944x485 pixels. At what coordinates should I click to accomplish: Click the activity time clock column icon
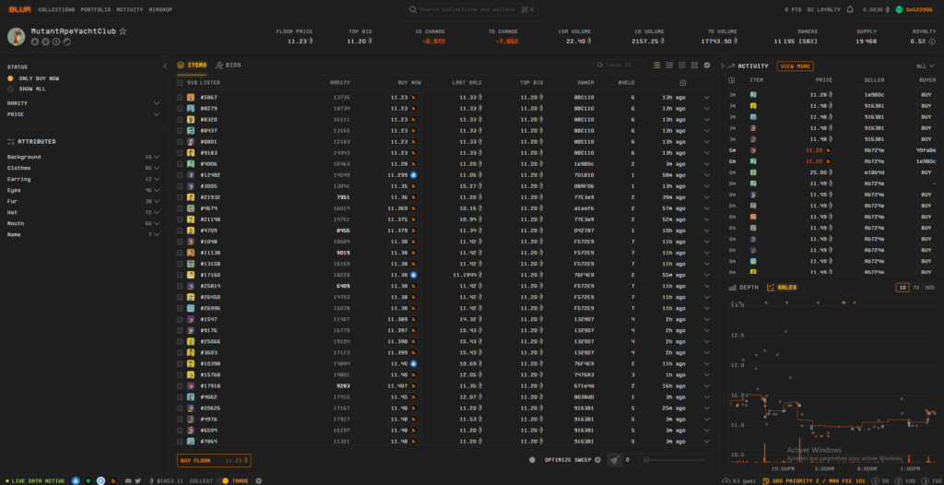click(x=731, y=79)
